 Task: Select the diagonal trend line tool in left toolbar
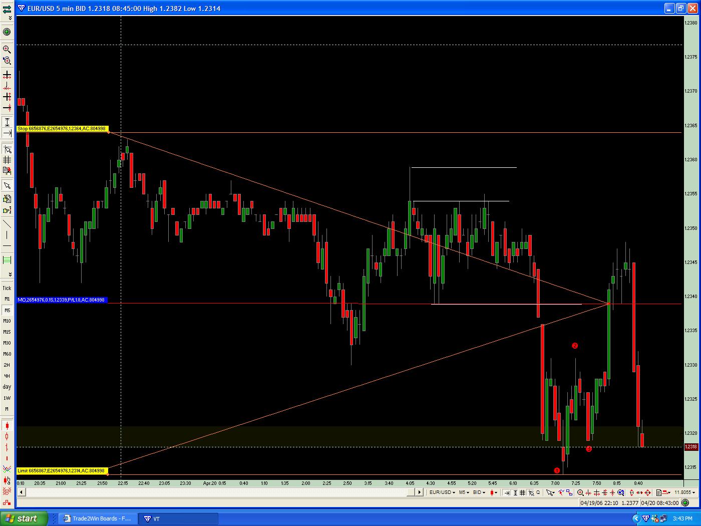pos(7,224)
